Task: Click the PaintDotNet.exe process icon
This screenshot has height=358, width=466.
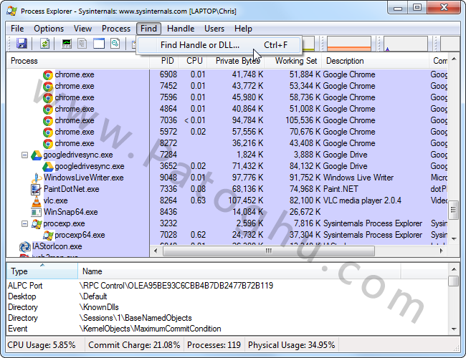Action: (x=37, y=190)
